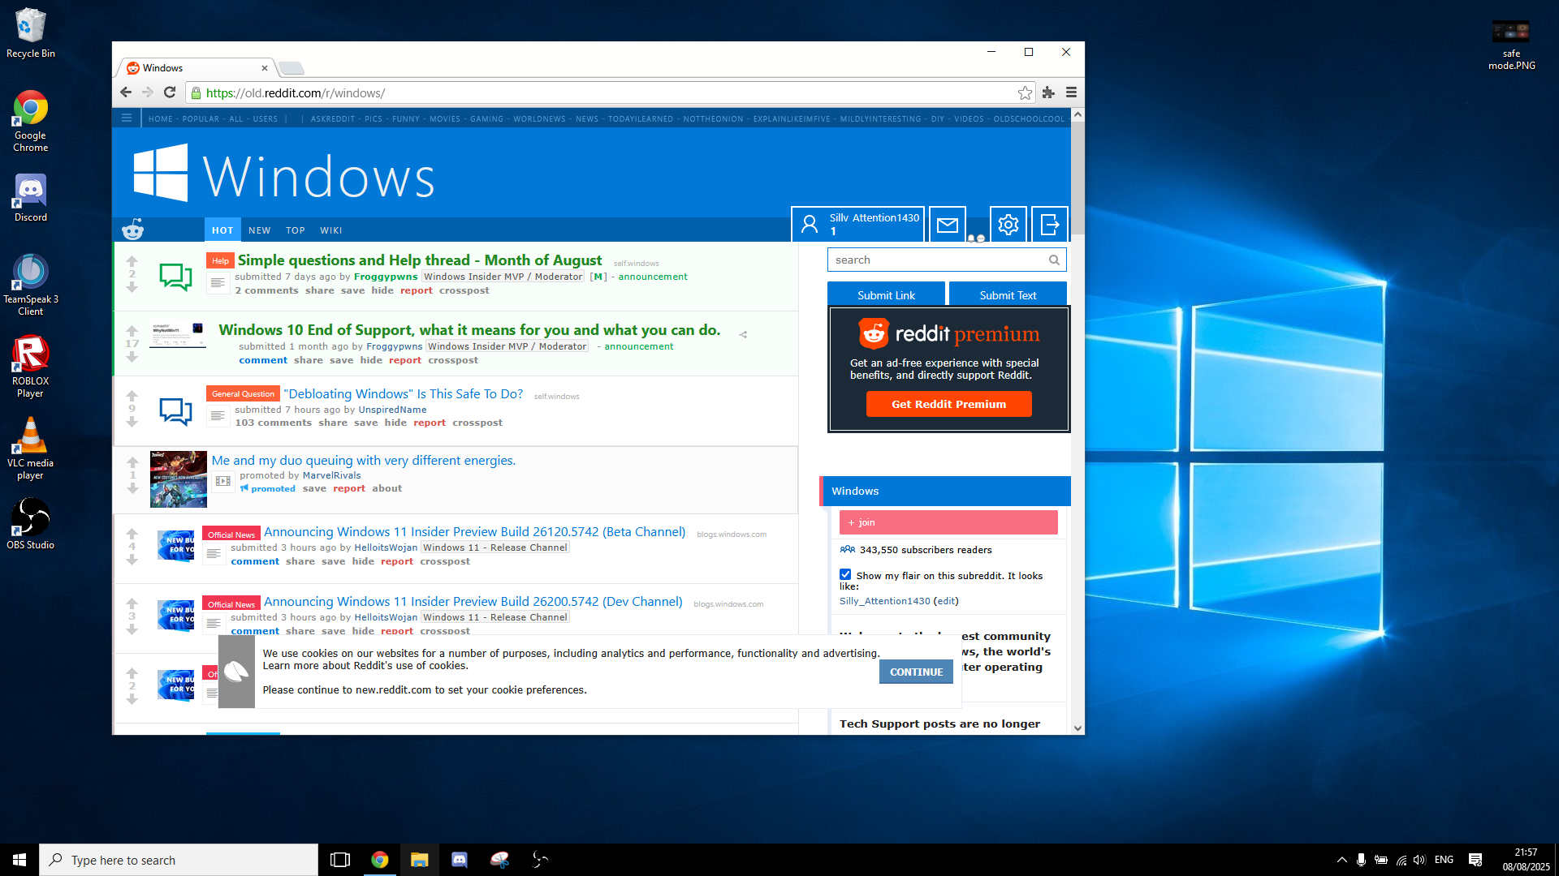Open the Windows 10 End of Support thumbnail
Viewport: 1559px width, 876px height.
coord(178,335)
